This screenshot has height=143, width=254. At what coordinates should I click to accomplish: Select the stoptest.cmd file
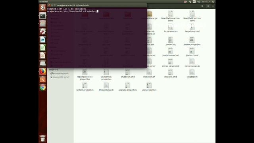171,73
